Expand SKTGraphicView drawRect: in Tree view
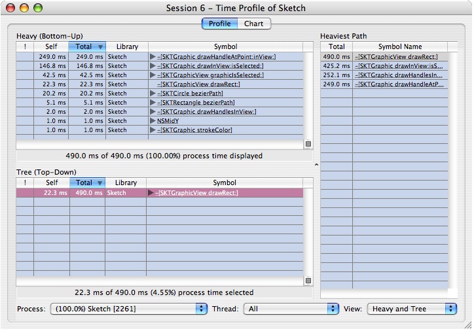 [151, 193]
